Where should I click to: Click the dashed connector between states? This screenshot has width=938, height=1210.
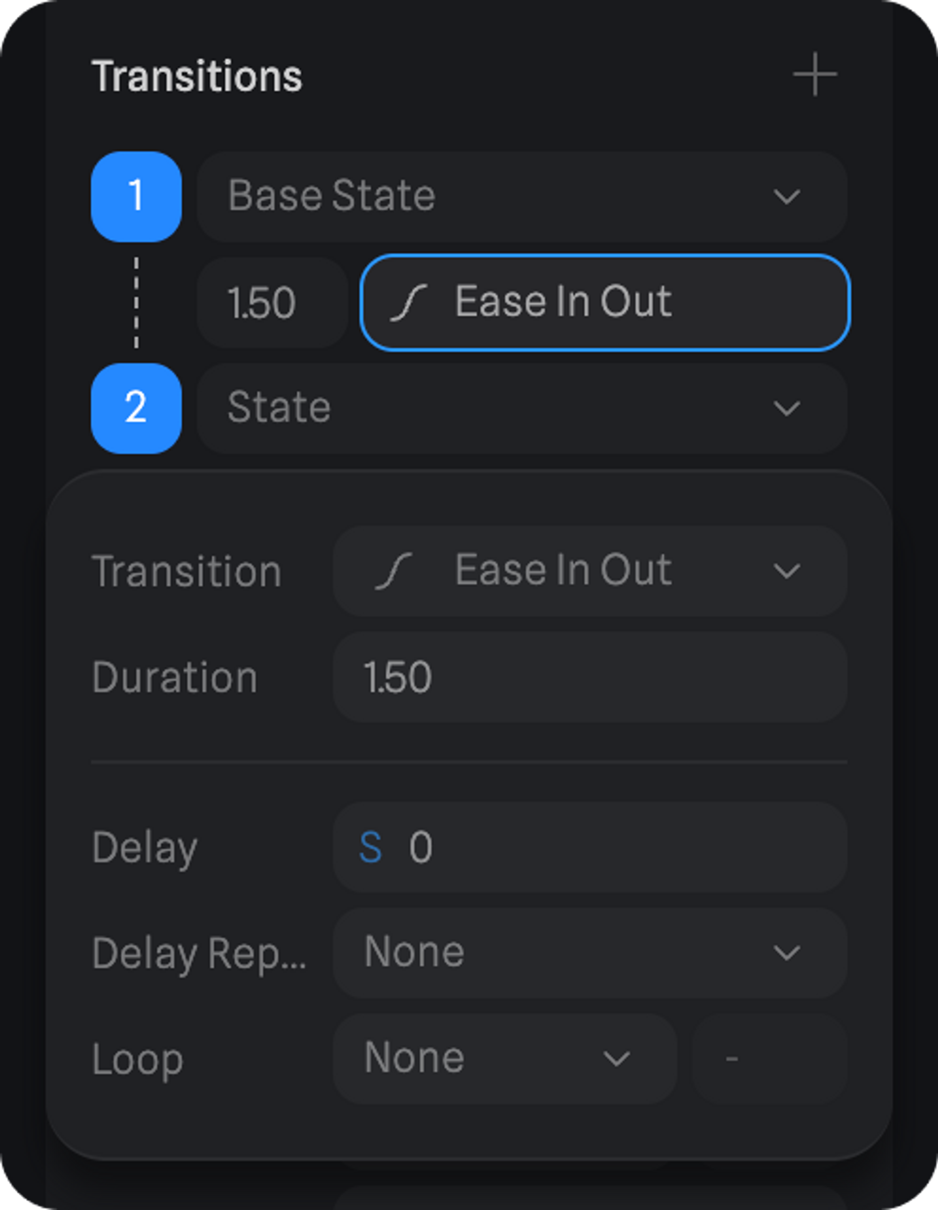pyautogui.click(x=136, y=302)
